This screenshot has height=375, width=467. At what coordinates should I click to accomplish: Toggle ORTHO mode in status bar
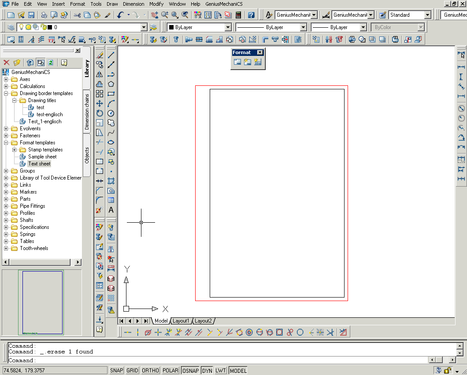[x=150, y=371]
